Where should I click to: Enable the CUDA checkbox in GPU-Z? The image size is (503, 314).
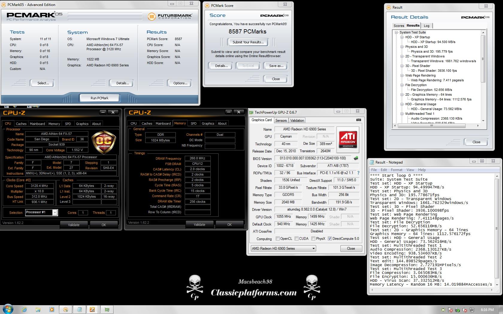[x=296, y=239]
